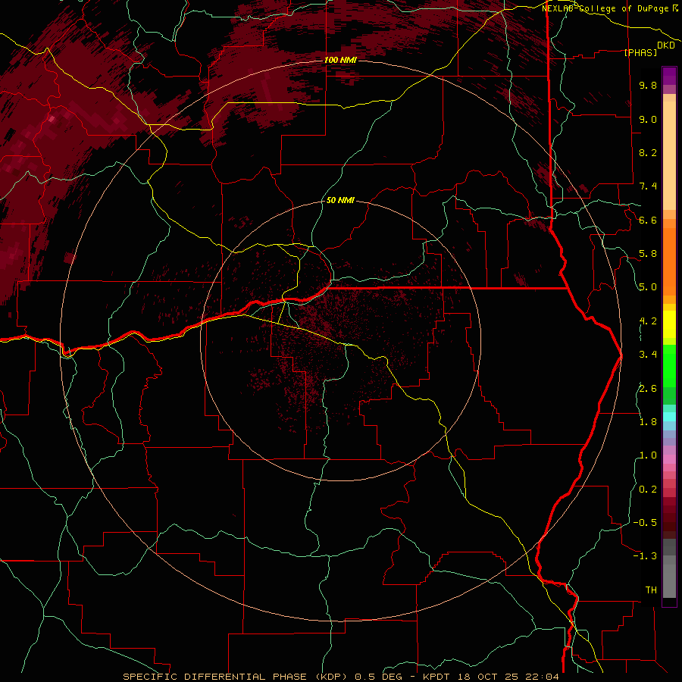Click the cyan segment of the color bar
682x682 pixels.
coord(669,417)
